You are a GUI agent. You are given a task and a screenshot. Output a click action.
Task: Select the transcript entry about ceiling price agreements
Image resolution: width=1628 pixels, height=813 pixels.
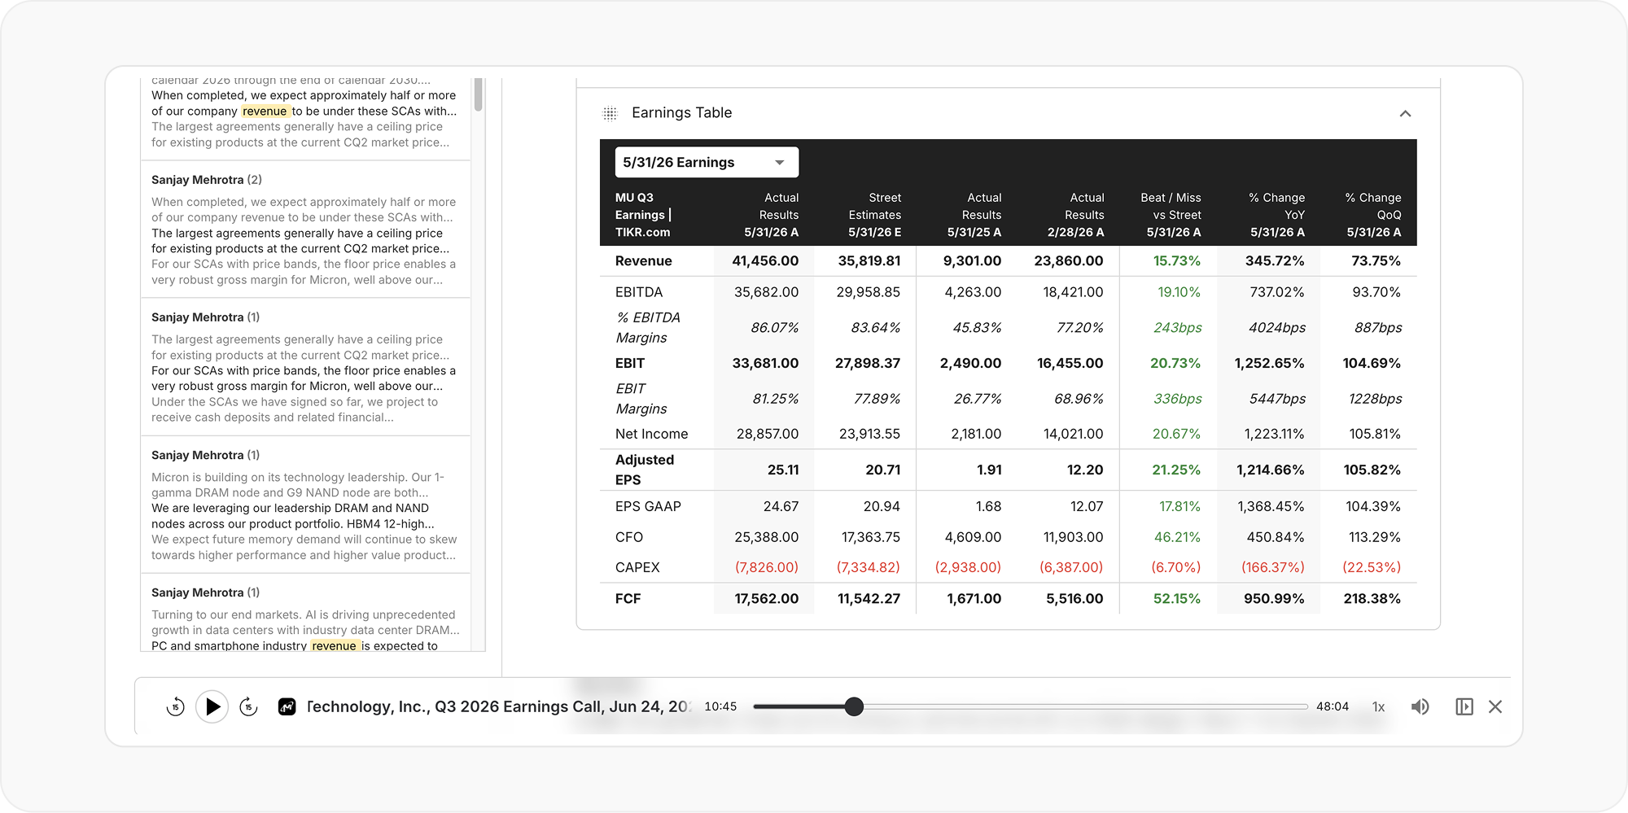[x=305, y=367]
